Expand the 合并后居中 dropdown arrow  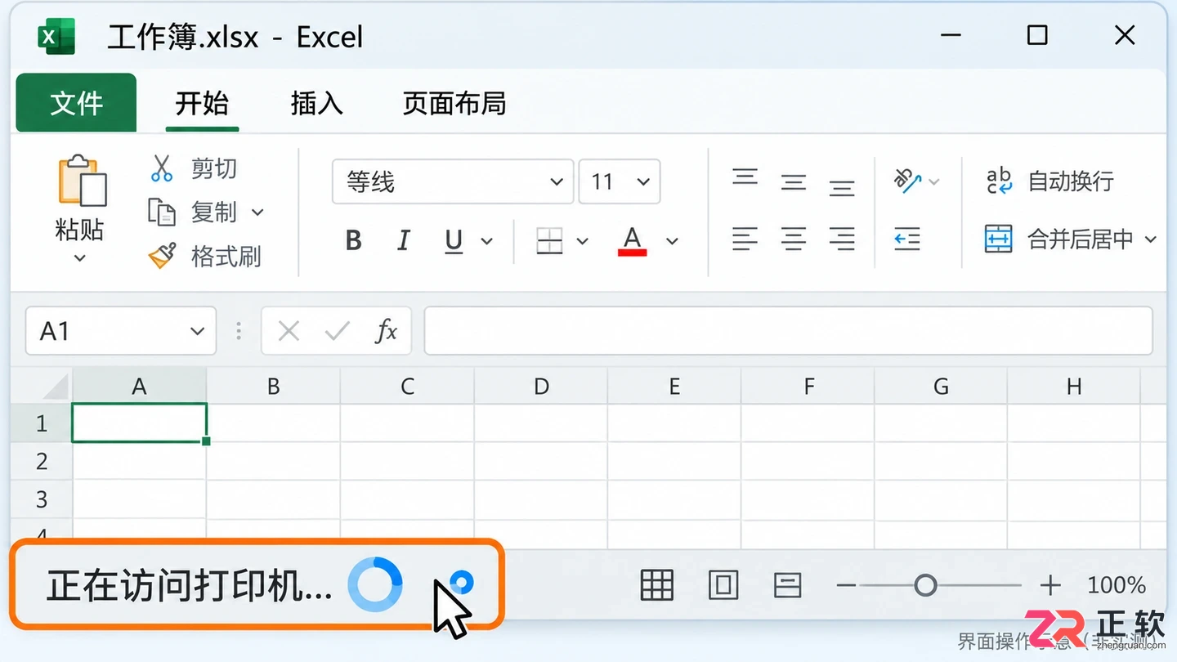(1150, 239)
